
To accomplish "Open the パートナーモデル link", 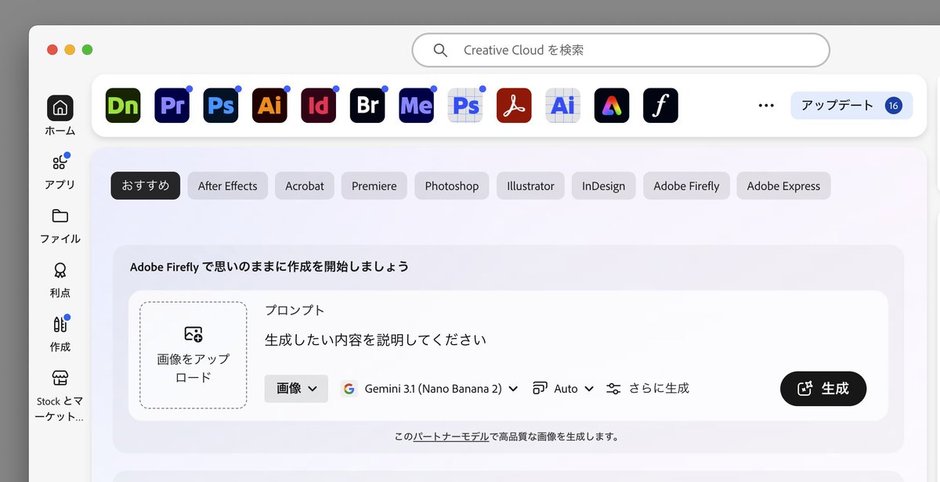I will (451, 437).
